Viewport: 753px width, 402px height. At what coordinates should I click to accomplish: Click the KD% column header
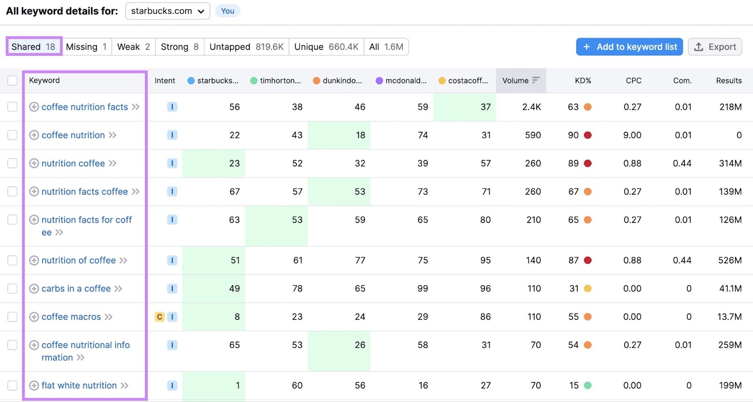click(583, 80)
